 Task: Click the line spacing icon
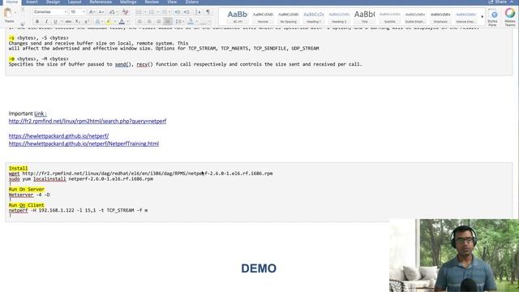(x=178, y=22)
